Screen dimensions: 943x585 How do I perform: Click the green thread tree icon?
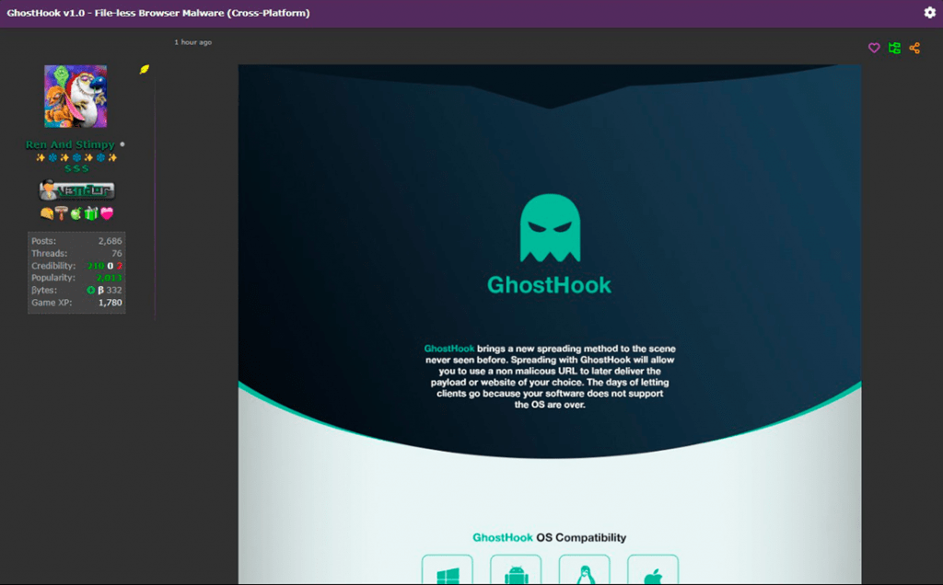[x=894, y=48]
